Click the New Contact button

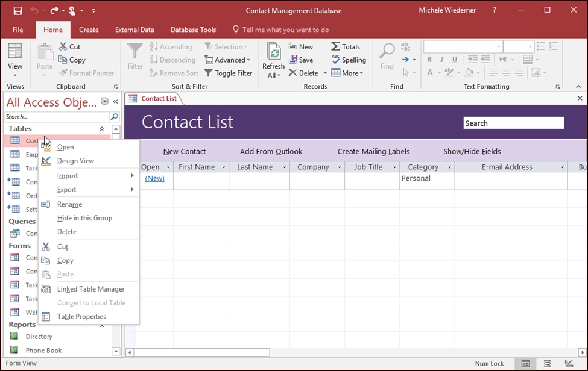pos(185,152)
